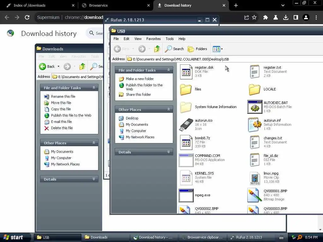The height and width of the screenshot is (242, 323).
Task: Open register.txt text document icon
Action: 255,72
